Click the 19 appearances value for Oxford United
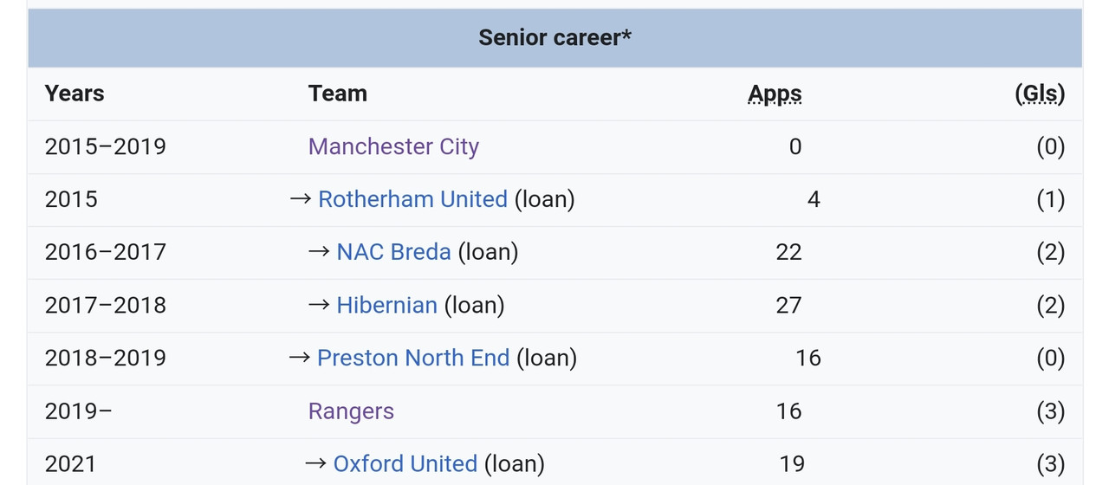This screenshot has width=1109, height=485. tap(792, 463)
